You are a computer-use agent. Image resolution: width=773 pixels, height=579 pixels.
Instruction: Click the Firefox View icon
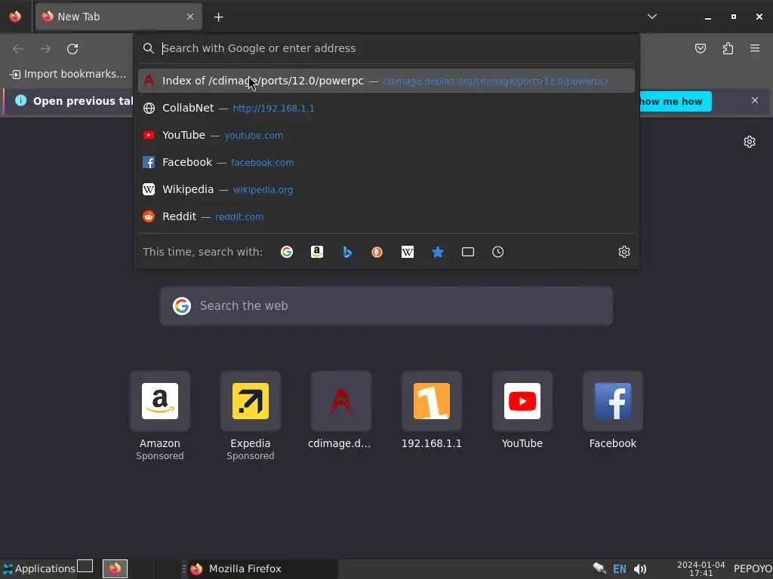15,17
